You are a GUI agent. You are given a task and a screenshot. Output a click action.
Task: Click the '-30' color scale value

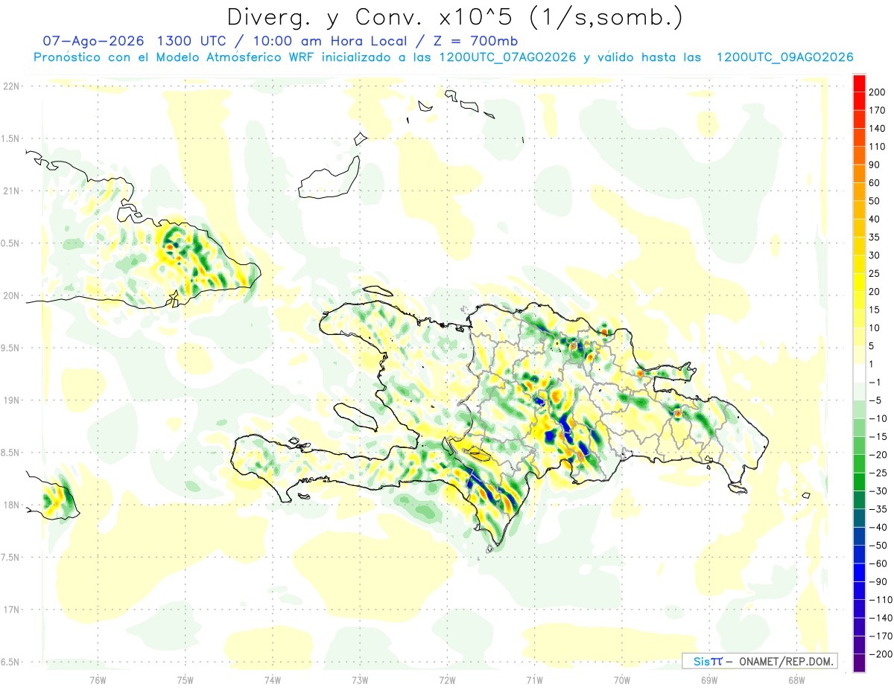tap(878, 491)
